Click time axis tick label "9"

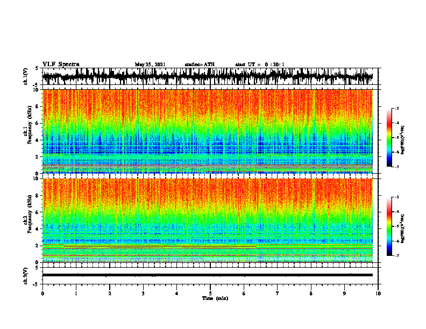[x=344, y=294]
